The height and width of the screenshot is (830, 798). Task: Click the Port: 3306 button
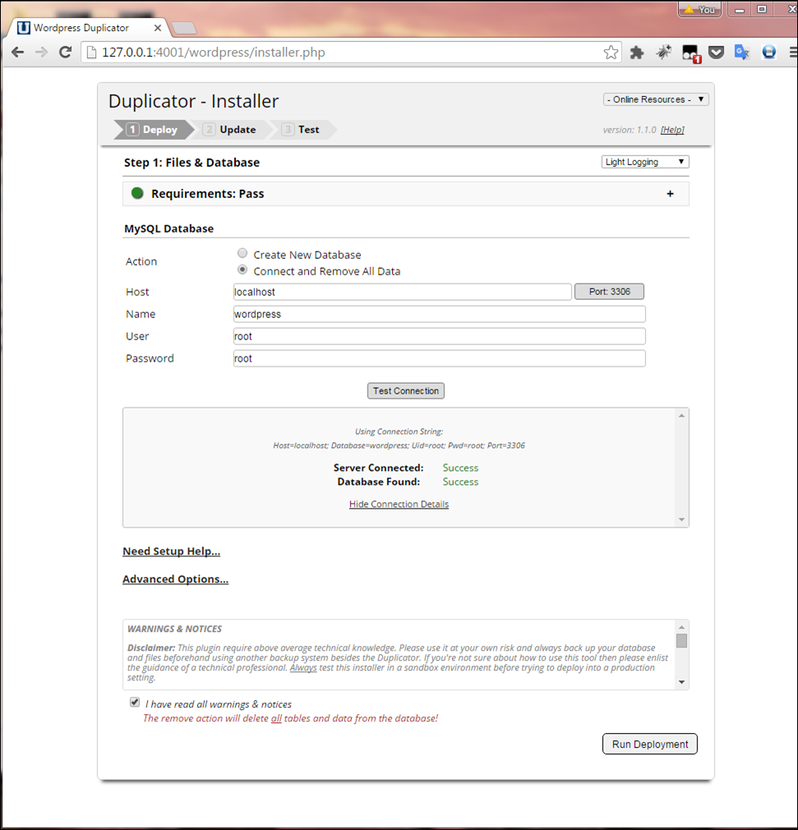click(x=610, y=292)
